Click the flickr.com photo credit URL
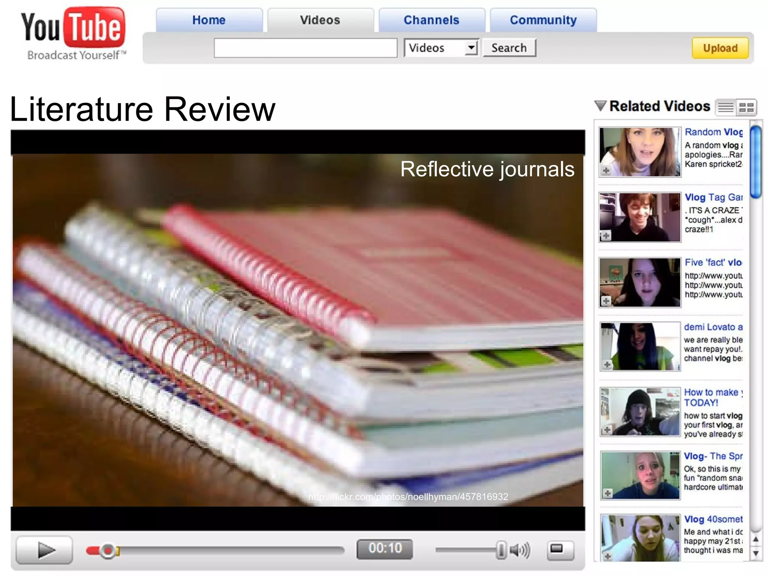769x577 pixels. (408, 497)
